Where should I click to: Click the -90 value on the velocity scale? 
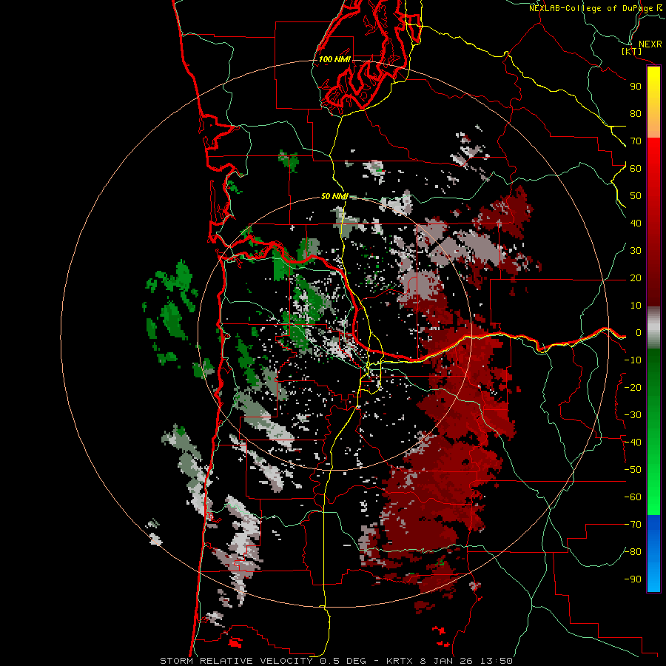(633, 579)
